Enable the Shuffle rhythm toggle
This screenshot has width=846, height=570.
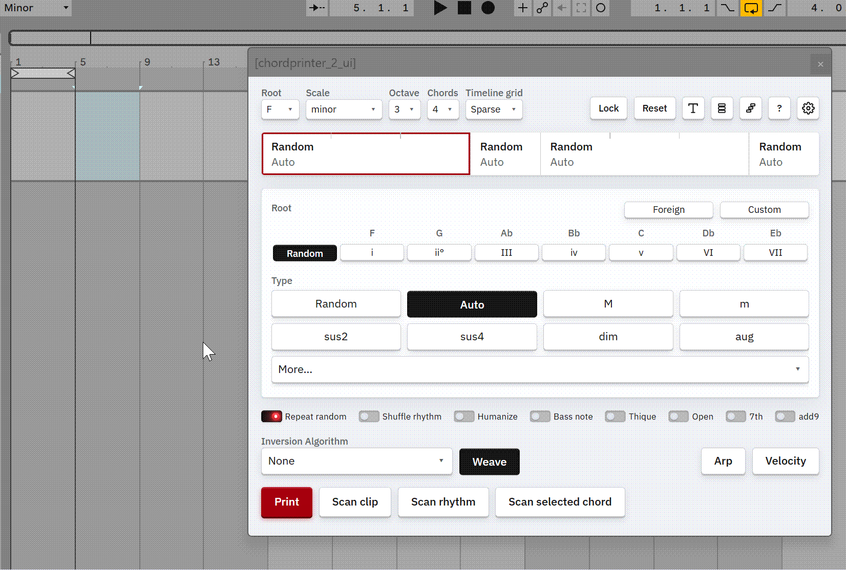pos(369,416)
